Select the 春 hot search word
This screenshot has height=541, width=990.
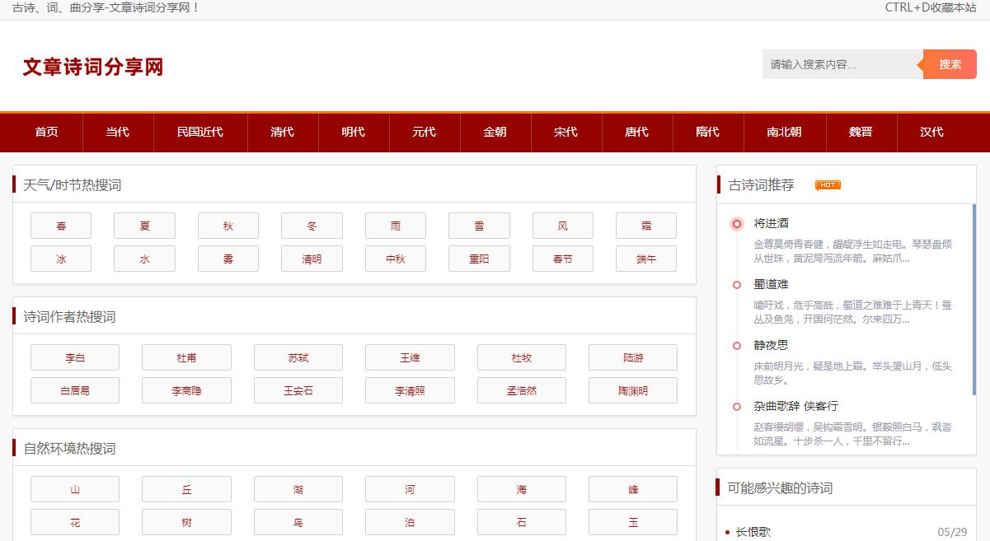[60, 225]
